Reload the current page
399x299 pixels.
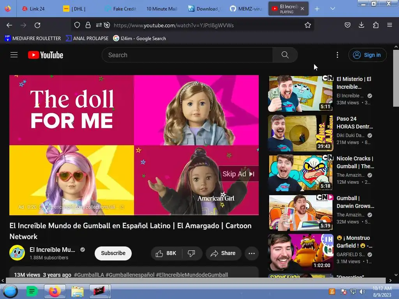[37, 25]
